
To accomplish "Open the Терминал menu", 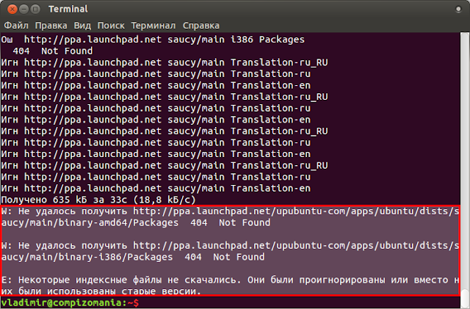I will [x=153, y=26].
